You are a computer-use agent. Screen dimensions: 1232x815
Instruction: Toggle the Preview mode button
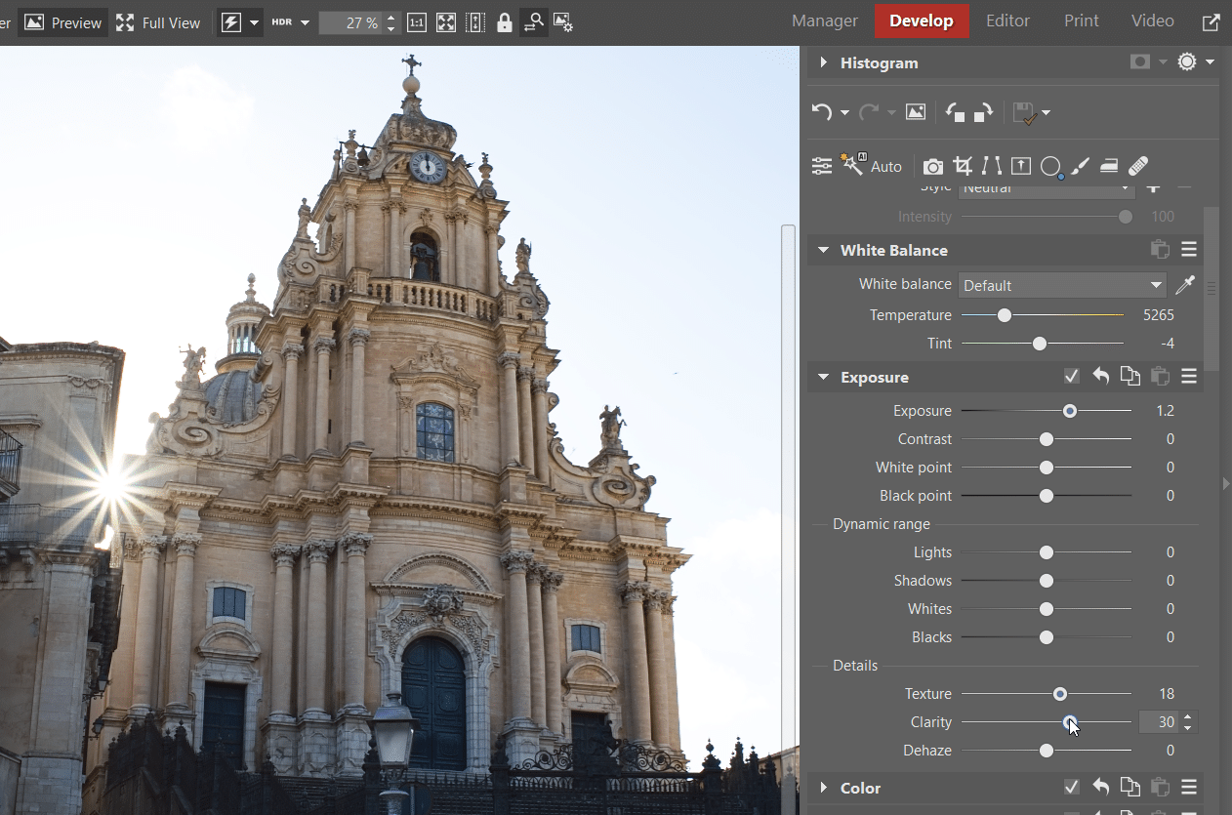[x=63, y=22]
